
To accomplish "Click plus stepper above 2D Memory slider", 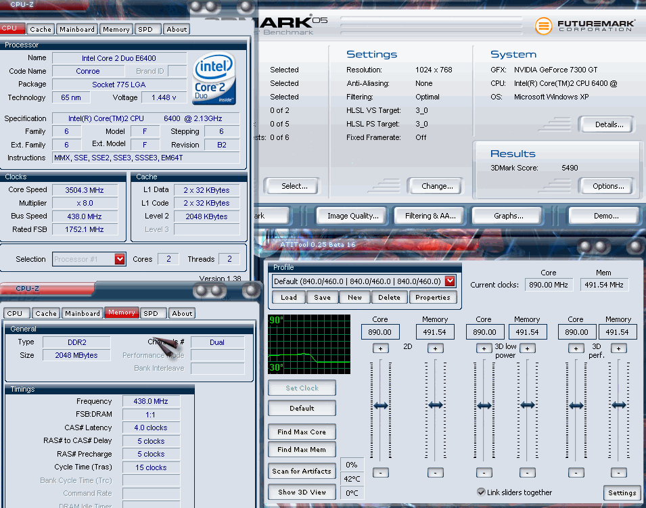I will tap(435, 348).
